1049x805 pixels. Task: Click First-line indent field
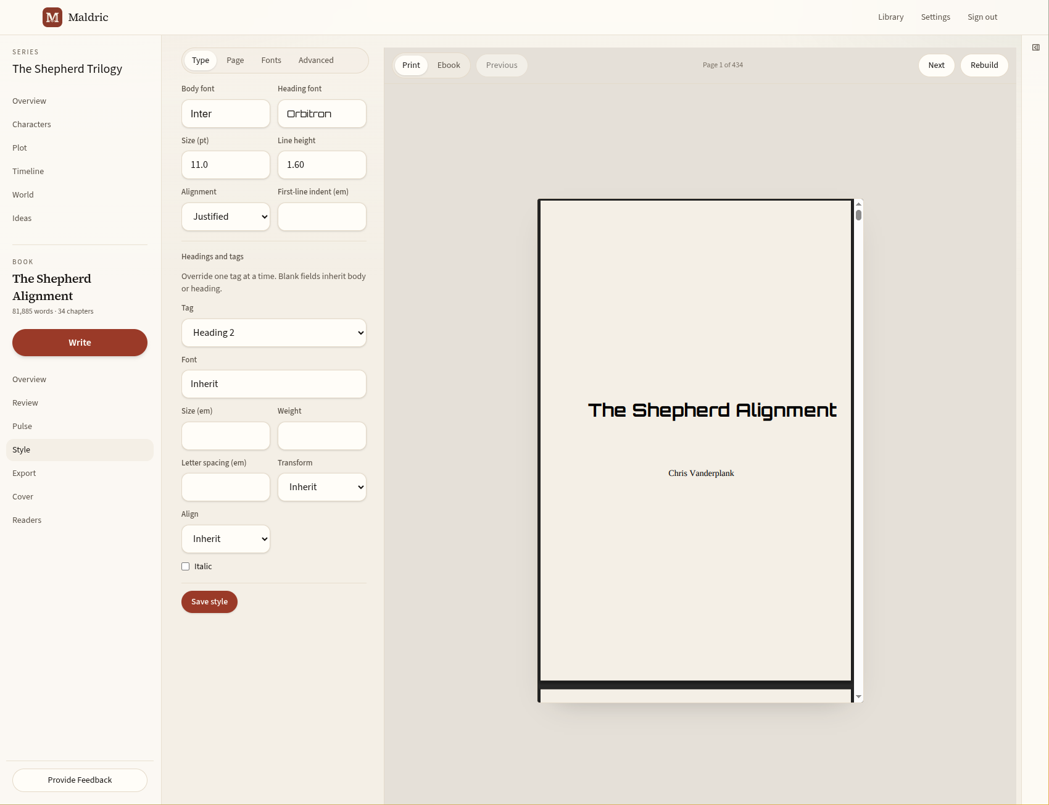tap(322, 217)
